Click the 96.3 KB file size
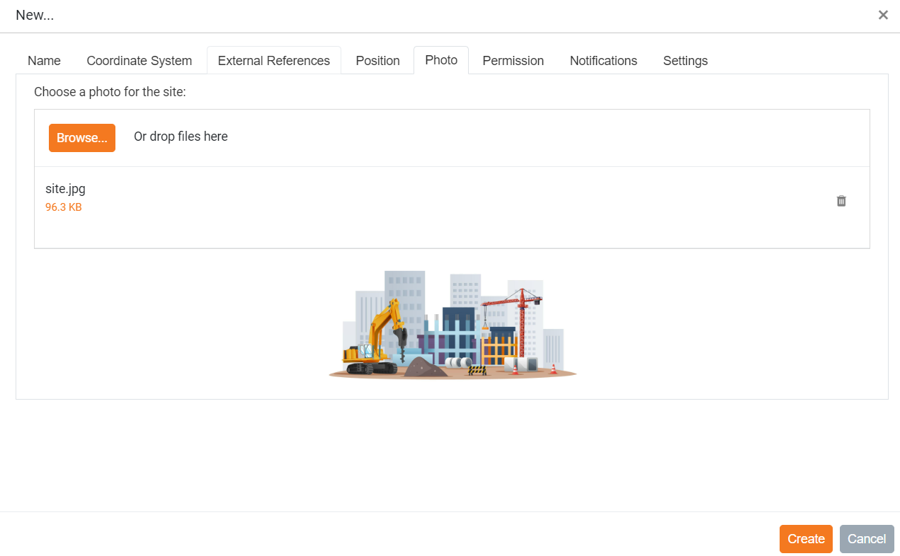The width and height of the screenshot is (900, 556). click(x=64, y=207)
